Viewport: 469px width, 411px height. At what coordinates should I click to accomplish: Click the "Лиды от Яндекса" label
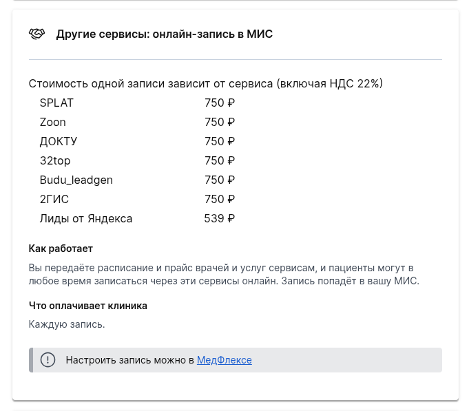point(86,218)
